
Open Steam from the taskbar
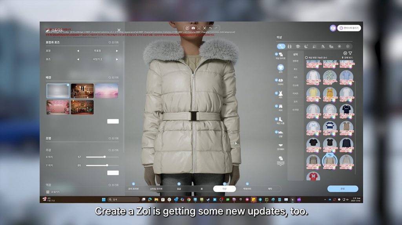coord(208,200)
